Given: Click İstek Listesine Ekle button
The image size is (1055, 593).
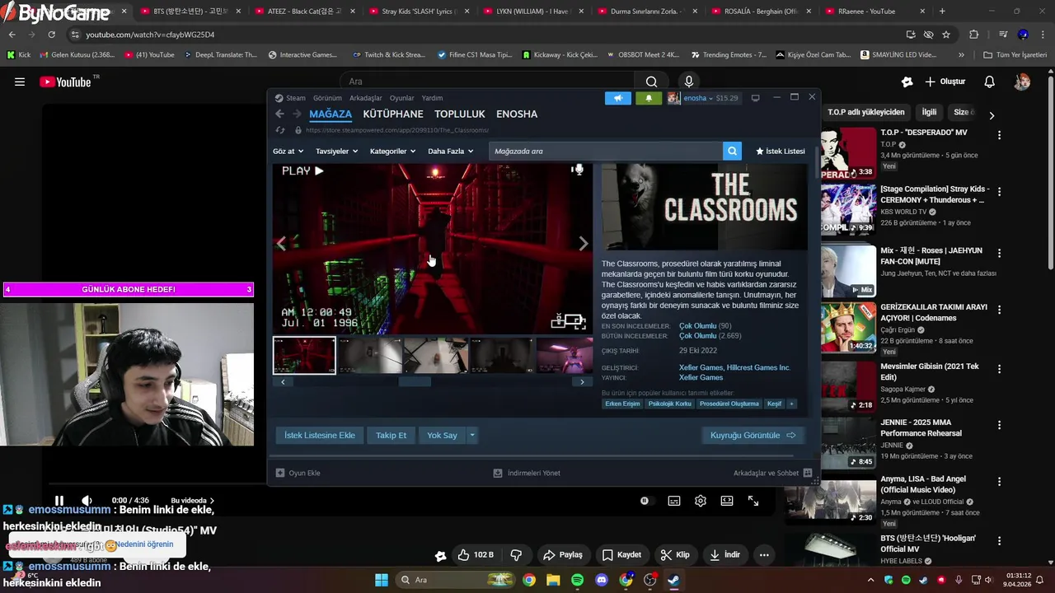Looking at the screenshot, I should click(320, 435).
